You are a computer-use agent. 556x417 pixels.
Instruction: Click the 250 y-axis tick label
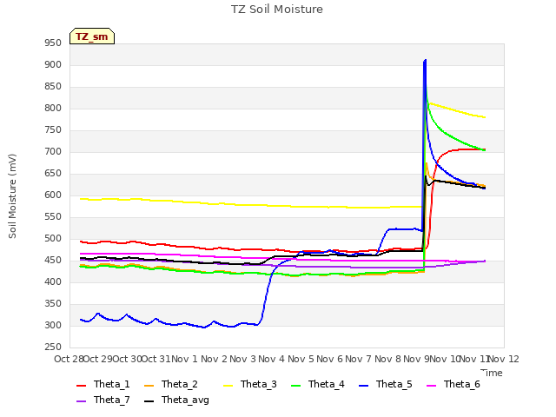(x=53, y=347)
